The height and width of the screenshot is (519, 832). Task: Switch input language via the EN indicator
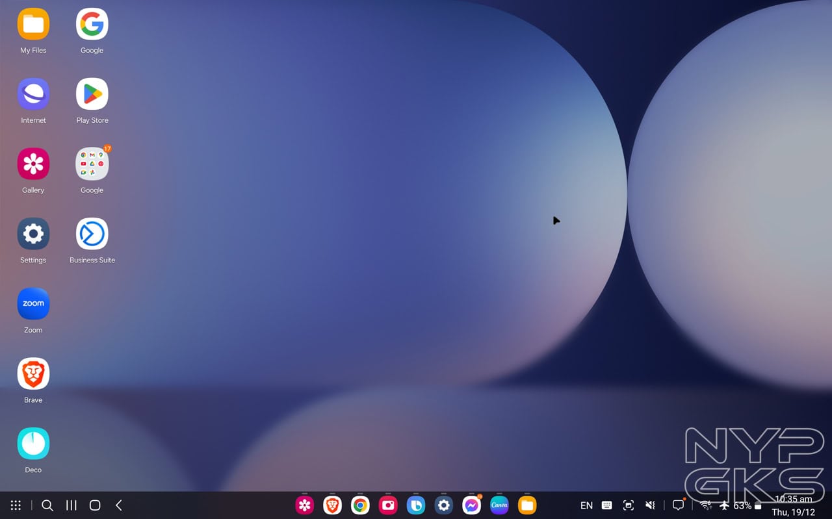pos(586,505)
